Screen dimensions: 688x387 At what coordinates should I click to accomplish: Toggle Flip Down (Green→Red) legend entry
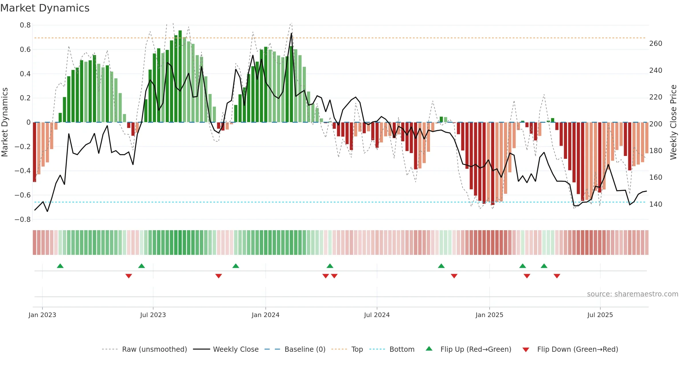(570, 349)
